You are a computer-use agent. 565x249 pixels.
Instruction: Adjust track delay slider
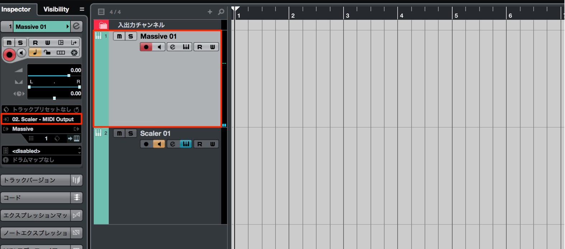tap(54, 98)
